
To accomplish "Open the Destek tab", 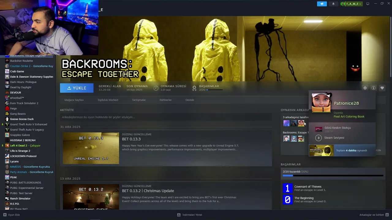I will point(190,100).
